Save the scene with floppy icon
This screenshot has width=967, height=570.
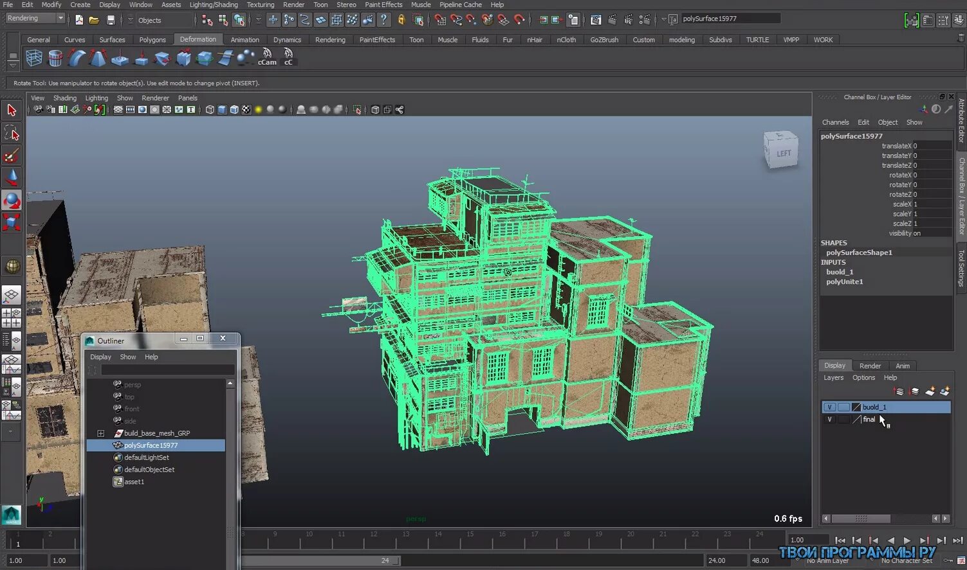coord(111,20)
